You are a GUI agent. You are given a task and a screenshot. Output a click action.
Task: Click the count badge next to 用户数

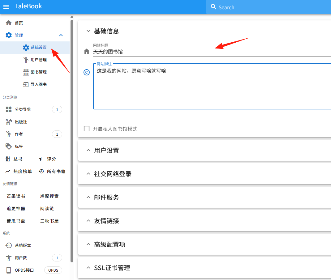[57, 258]
